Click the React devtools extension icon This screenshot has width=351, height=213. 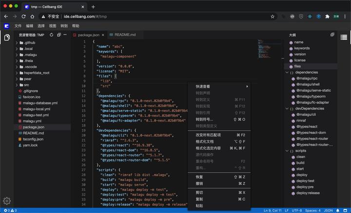(310, 17)
